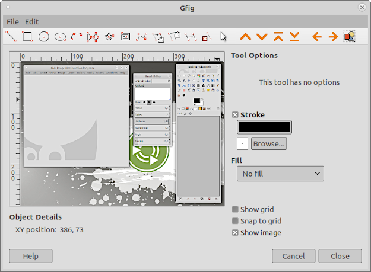Click the Show all objects icon
Viewport: 371px width, 272px height.
click(350, 37)
